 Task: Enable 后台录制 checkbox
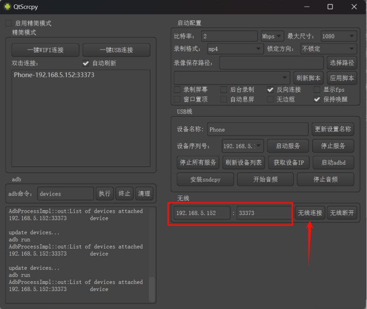pos(224,90)
